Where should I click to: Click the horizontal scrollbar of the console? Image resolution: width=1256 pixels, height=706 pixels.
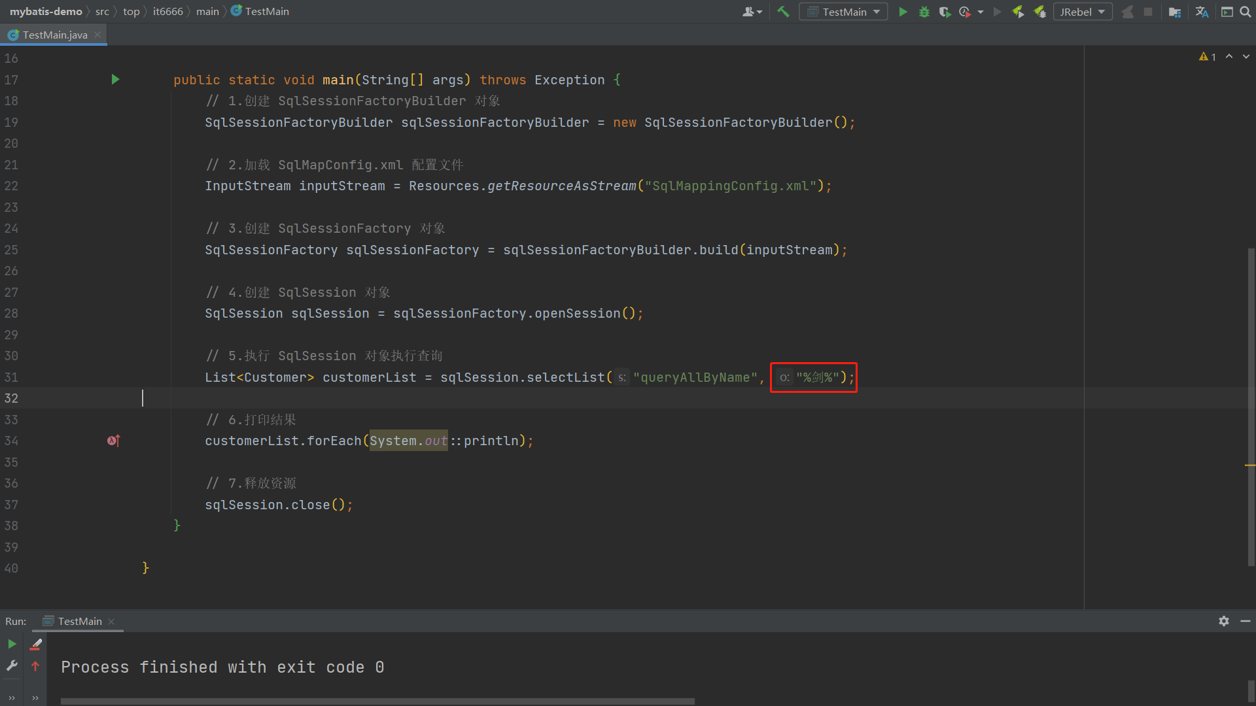click(x=377, y=701)
